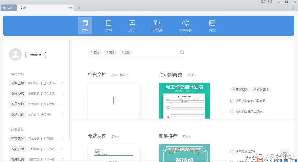Open the 党政机关 category
The height and width of the screenshot is (162, 298).
point(17,159)
